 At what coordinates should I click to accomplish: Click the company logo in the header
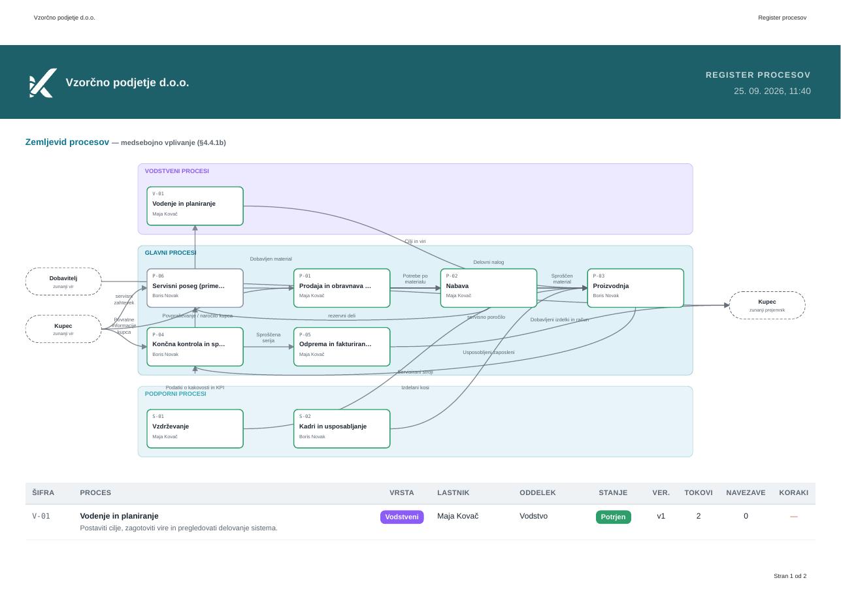pyautogui.click(x=43, y=83)
